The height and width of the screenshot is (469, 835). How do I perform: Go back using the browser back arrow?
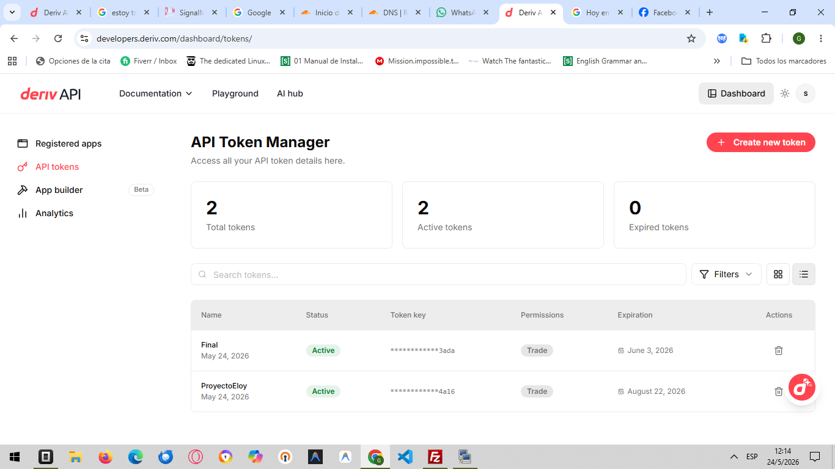pos(14,38)
